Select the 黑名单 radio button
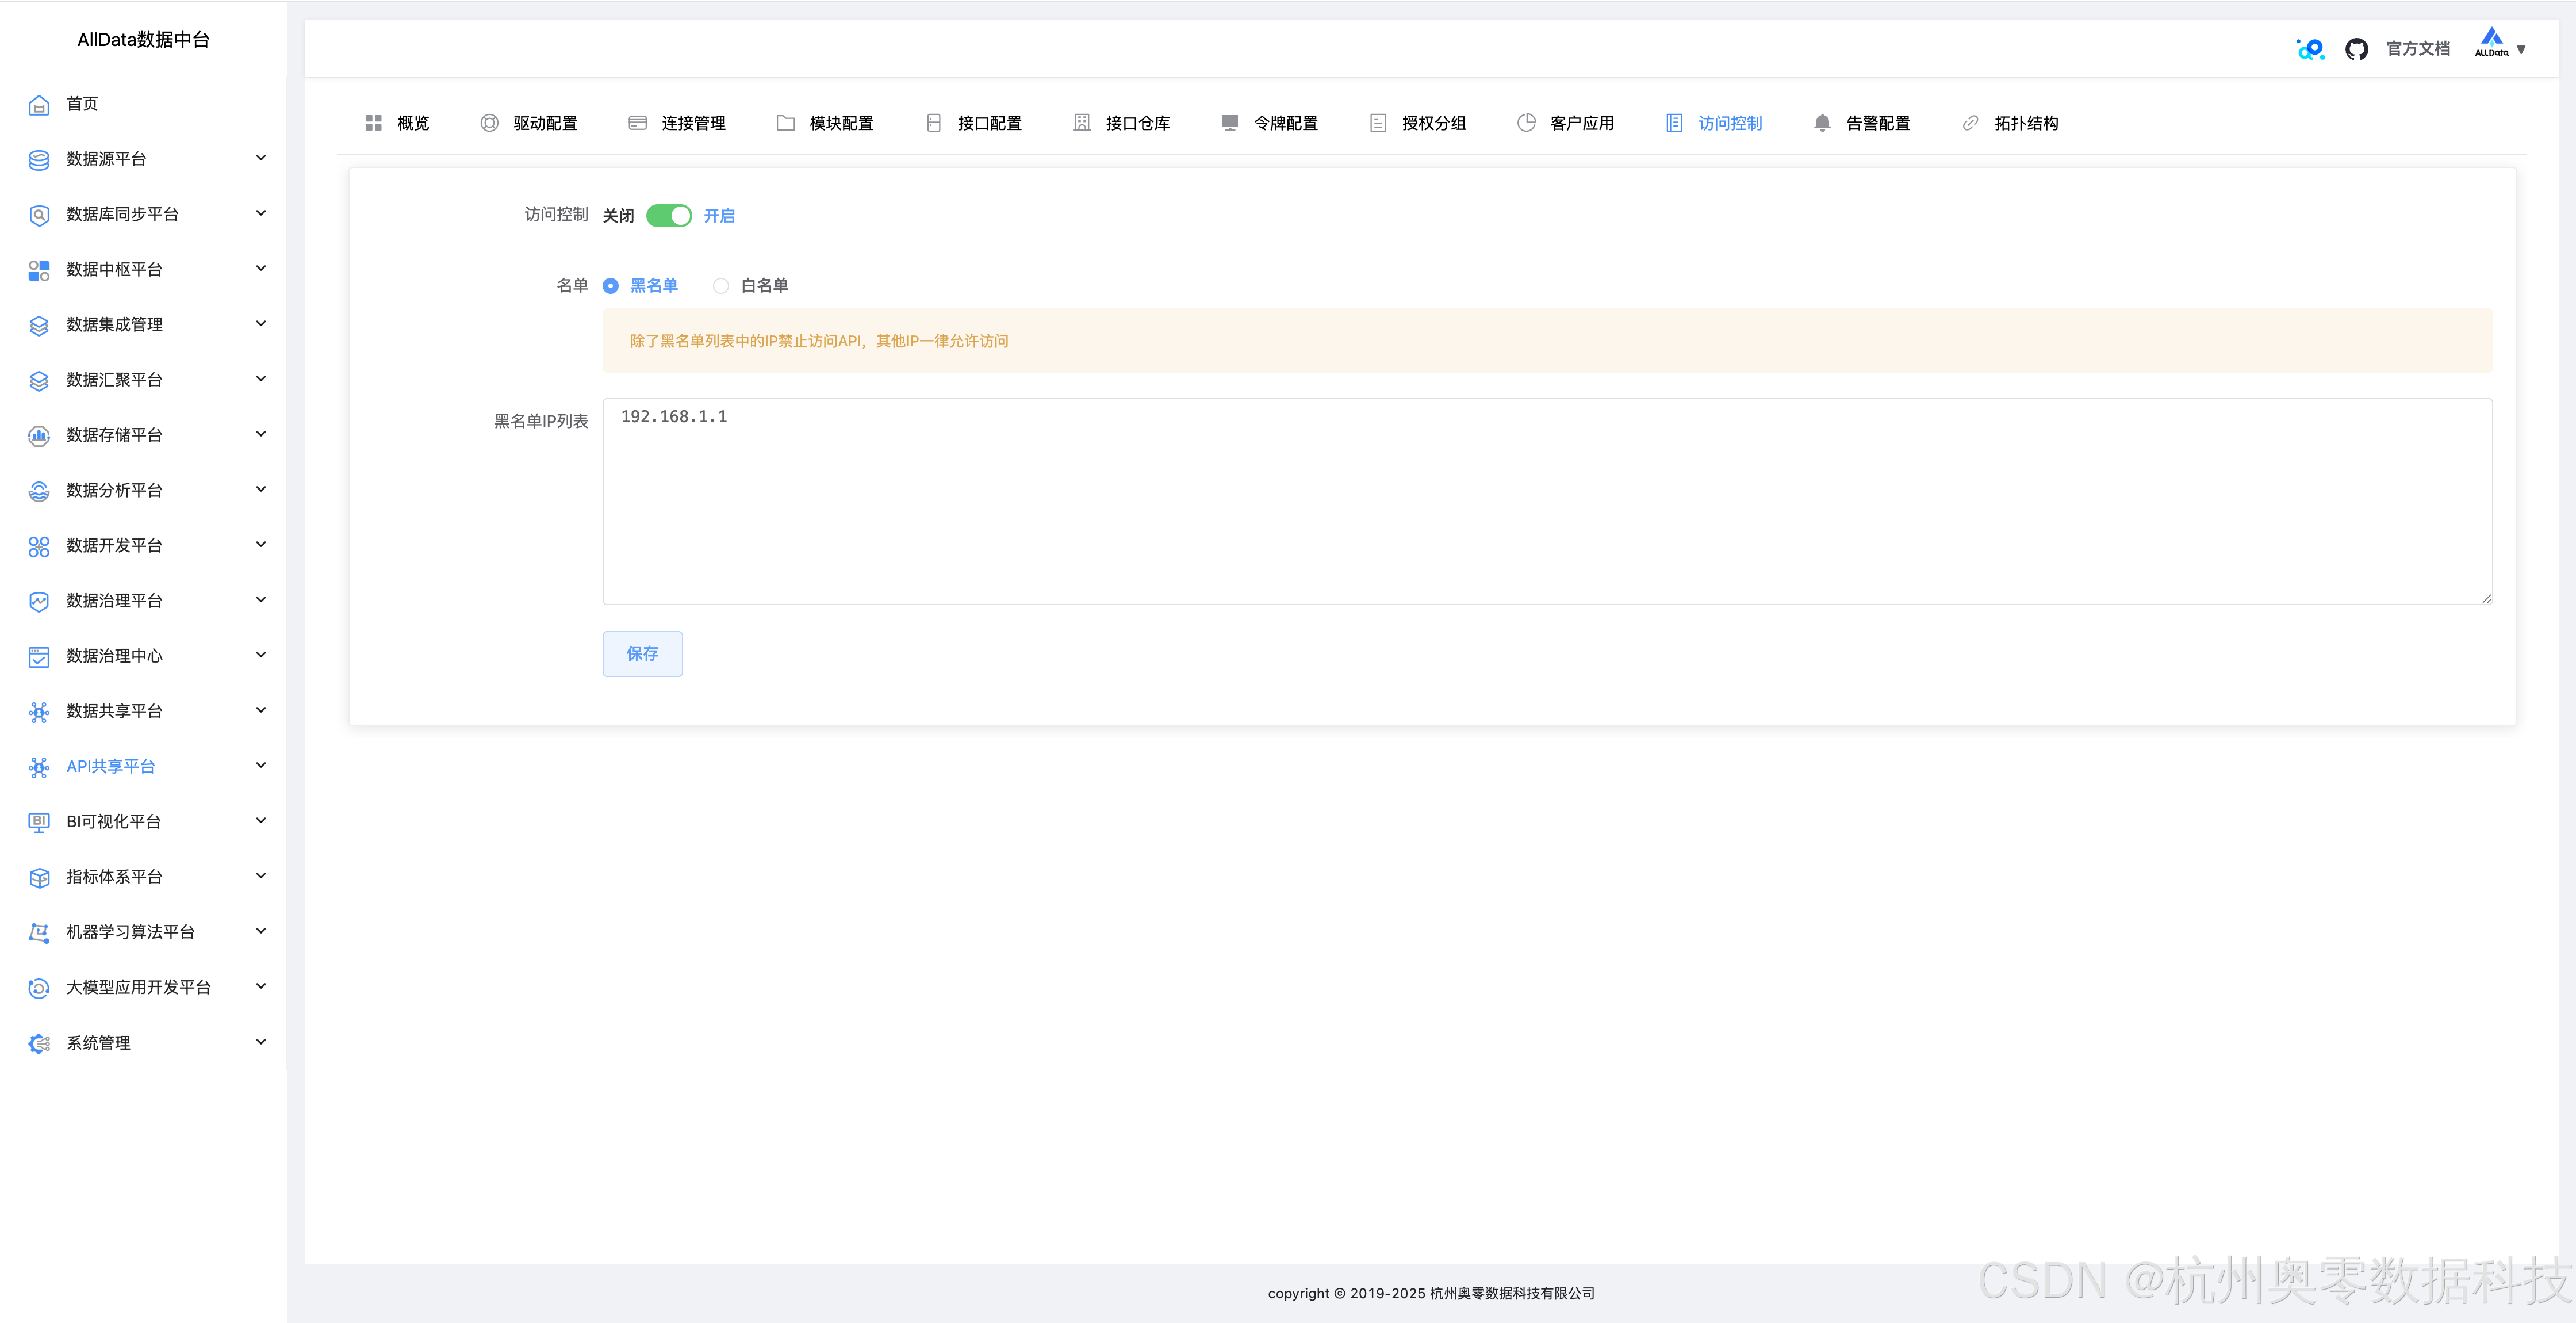 point(611,286)
